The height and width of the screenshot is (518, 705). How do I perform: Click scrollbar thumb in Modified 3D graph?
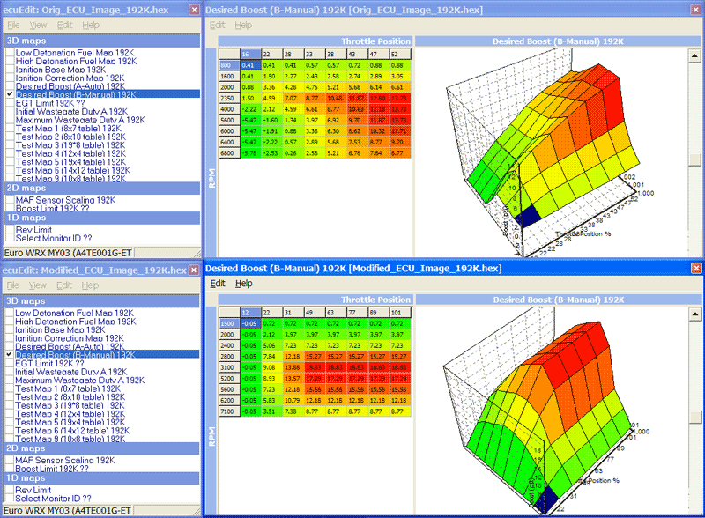(695, 418)
